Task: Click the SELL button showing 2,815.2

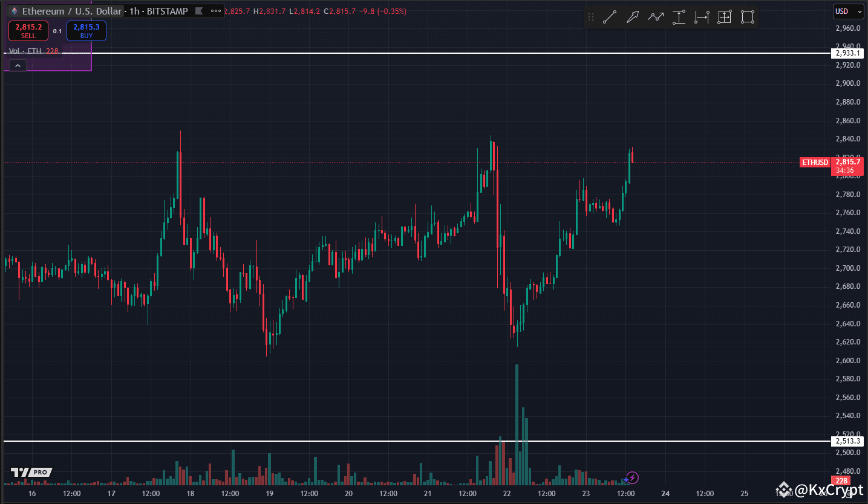Action: click(28, 30)
